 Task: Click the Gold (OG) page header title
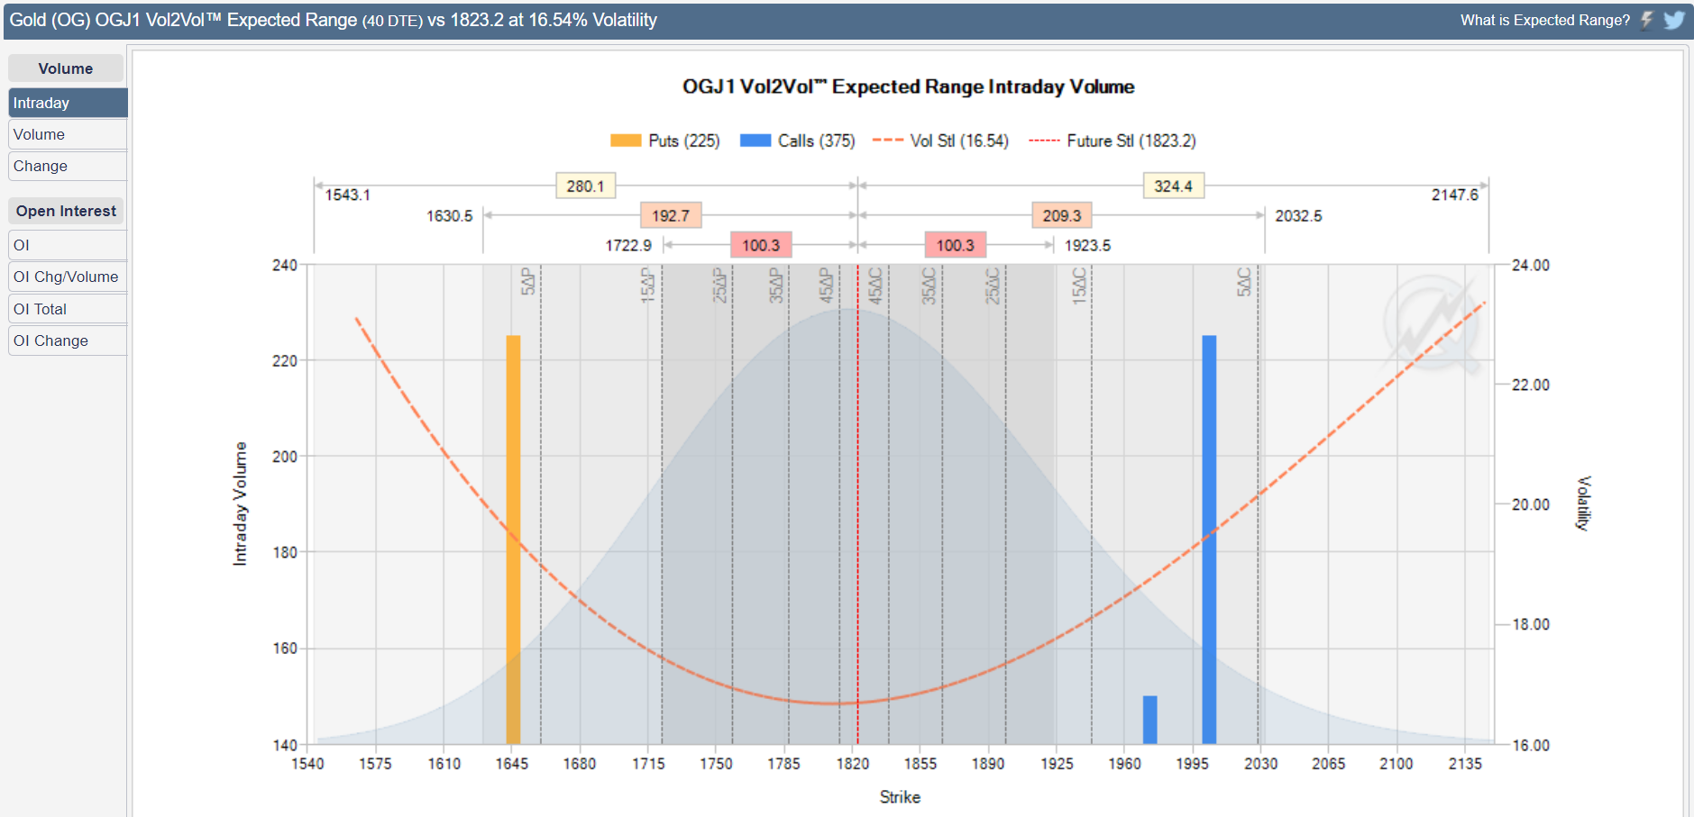click(x=333, y=20)
